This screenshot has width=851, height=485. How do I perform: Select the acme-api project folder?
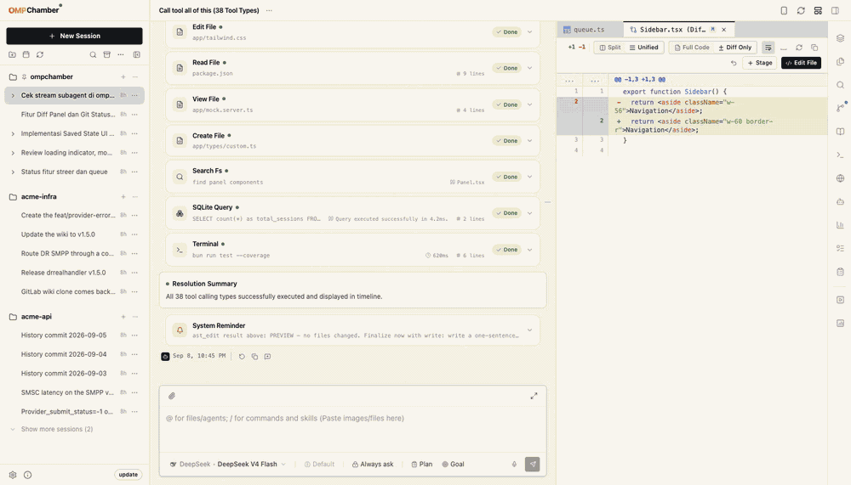[37, 317]
